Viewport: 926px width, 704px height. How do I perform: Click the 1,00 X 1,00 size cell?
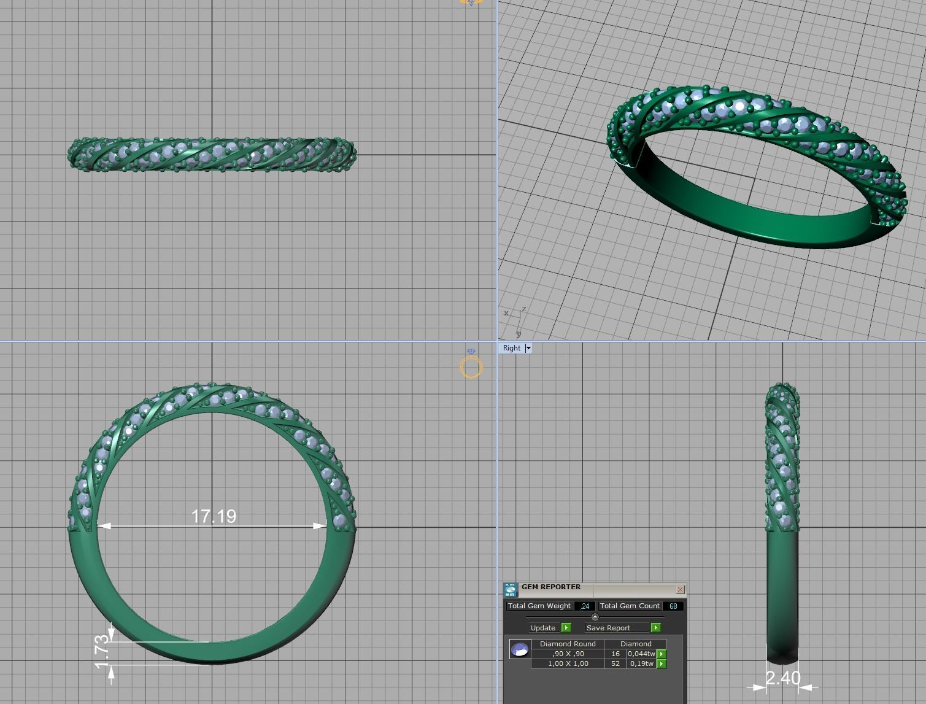click(x=568, y=663)
